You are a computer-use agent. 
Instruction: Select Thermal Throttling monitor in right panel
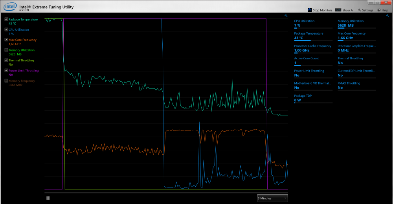pyautogui.click(x=357, y=61)
